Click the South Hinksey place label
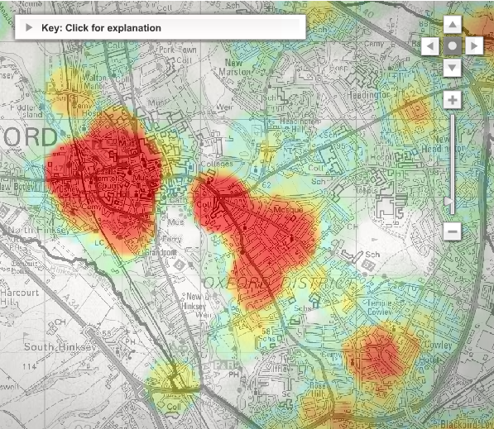This screenshot has width=494, height=429. [60, 347]
